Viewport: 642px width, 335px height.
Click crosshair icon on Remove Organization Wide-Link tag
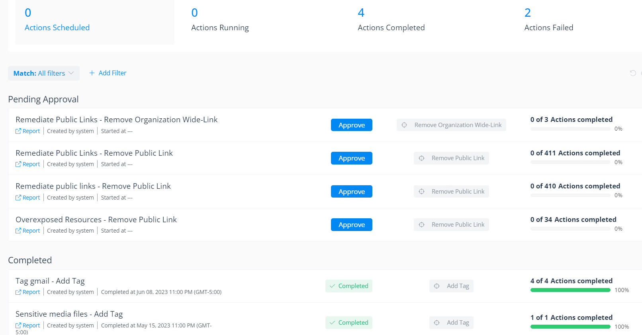coord(404,125)
